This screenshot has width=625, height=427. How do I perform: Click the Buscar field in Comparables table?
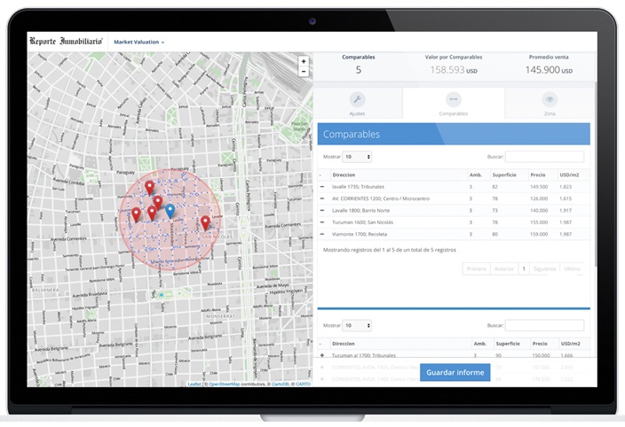pos(544,157)
